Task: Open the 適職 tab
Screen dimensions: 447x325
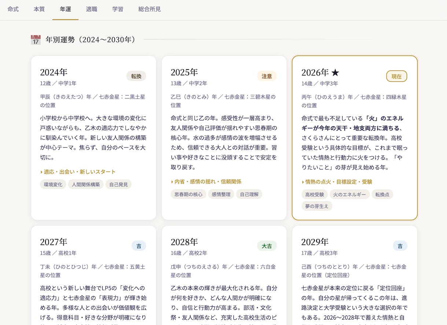Action: point(92,9)
